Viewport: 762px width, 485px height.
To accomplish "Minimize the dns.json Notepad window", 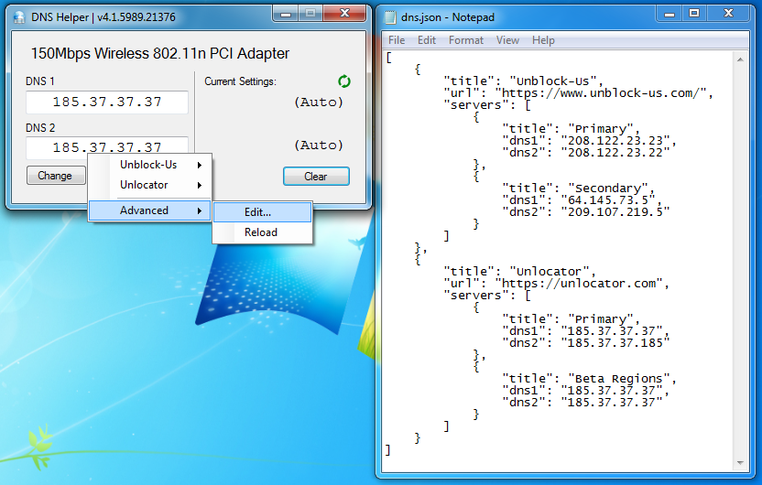I will tap(669, 14).
